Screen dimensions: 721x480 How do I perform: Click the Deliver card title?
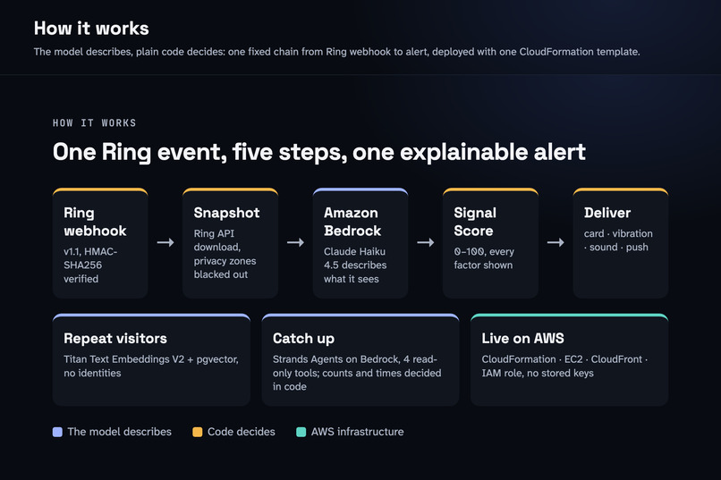click(x=607, y=213)
